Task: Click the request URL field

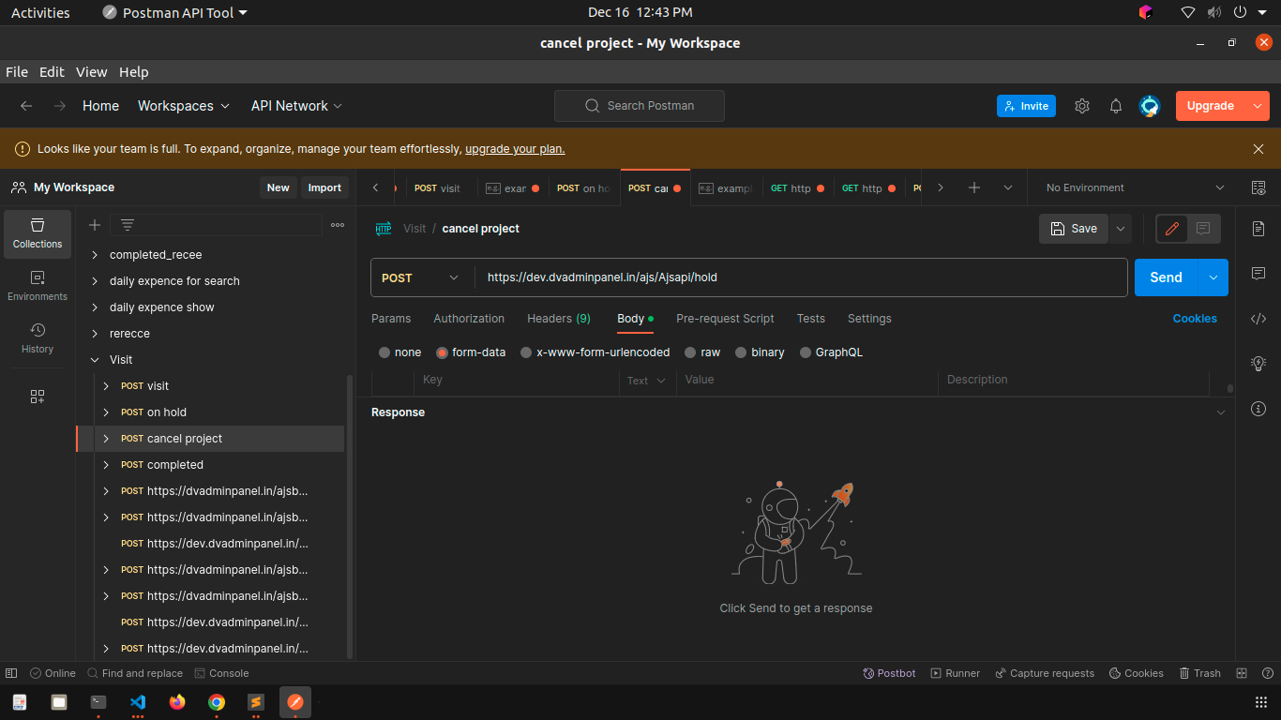Action: tap(801, 277)
